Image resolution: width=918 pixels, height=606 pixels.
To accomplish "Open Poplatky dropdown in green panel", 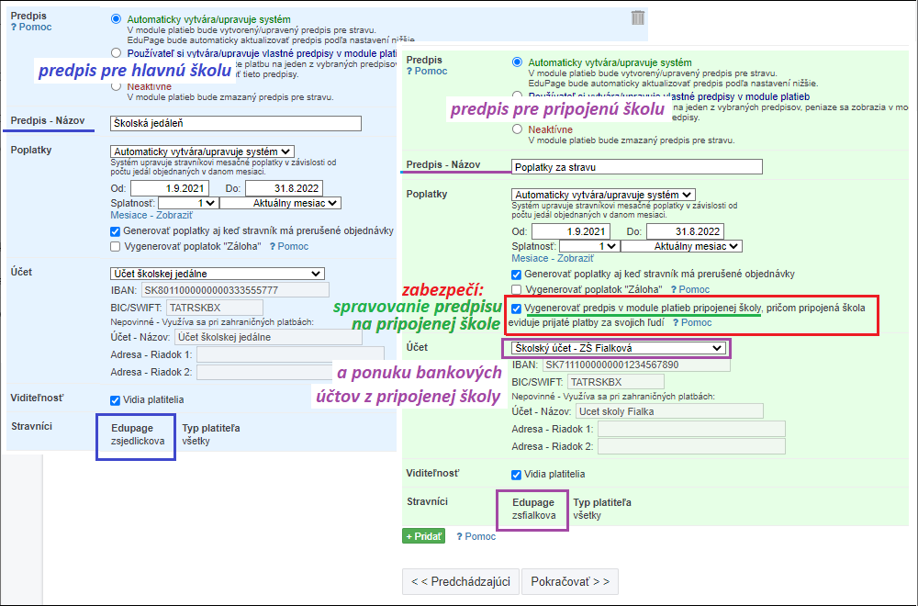I will point(603,195).
